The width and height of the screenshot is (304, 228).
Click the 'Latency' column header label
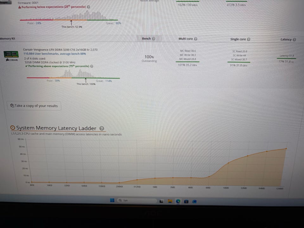point(286,40)
